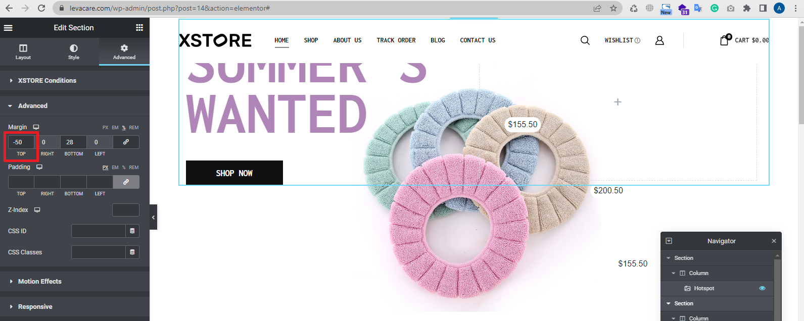This screenshot has height=321, width=804.
Task: Click the Z-Index input field
Action: (126, 210)
